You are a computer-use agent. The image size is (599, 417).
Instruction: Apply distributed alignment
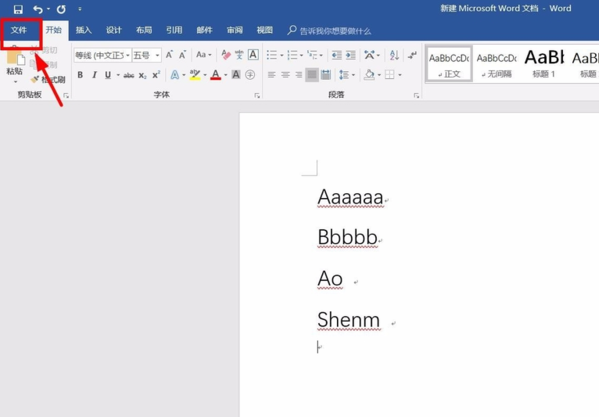click(326, 75)
